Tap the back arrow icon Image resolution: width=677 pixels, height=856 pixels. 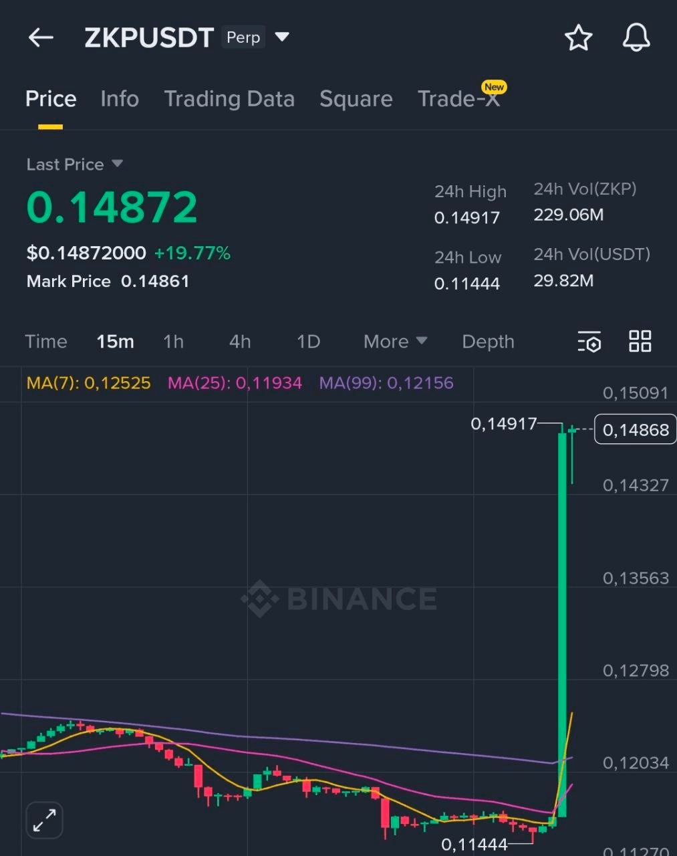pos(41,37)
